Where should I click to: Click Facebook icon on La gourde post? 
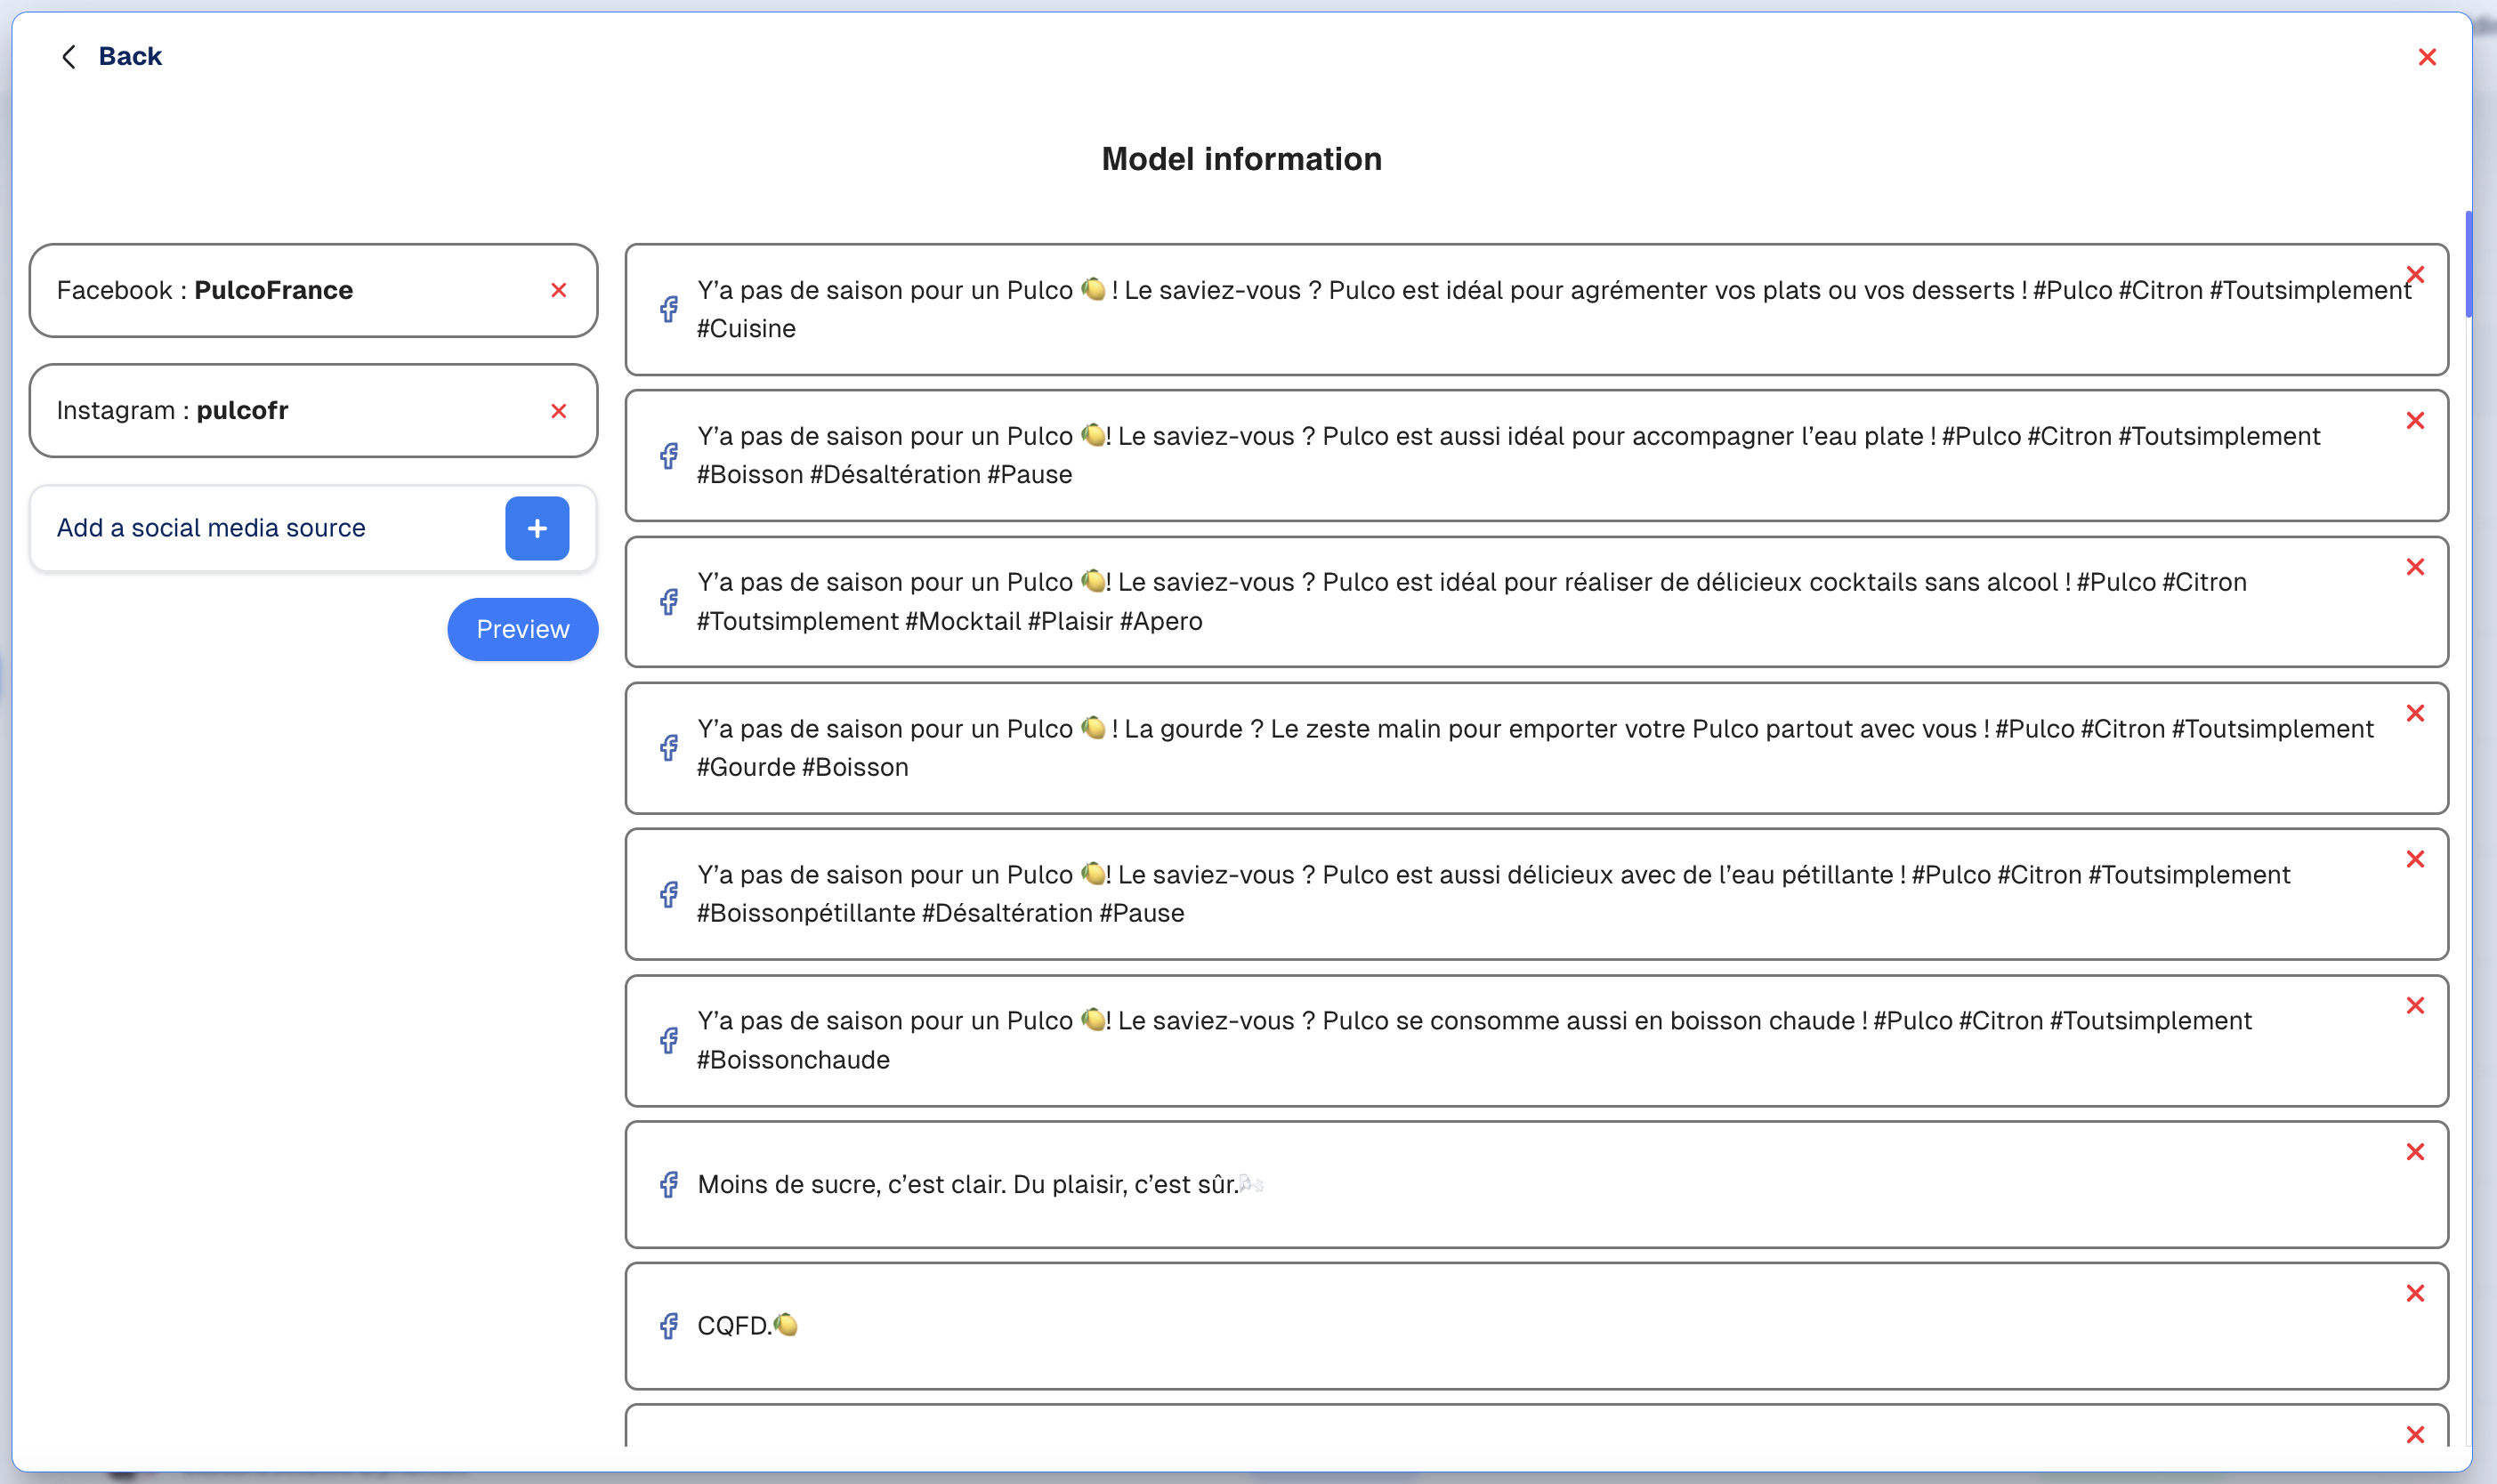pos(669,748)
